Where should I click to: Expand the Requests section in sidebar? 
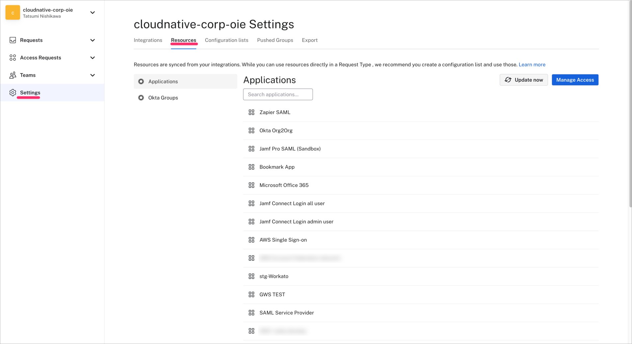[x=92, y=40]
